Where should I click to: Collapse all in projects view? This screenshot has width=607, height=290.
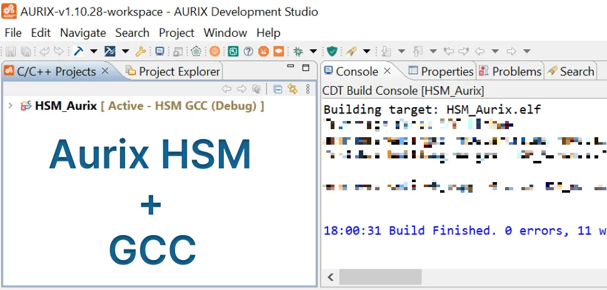(278, 90)
